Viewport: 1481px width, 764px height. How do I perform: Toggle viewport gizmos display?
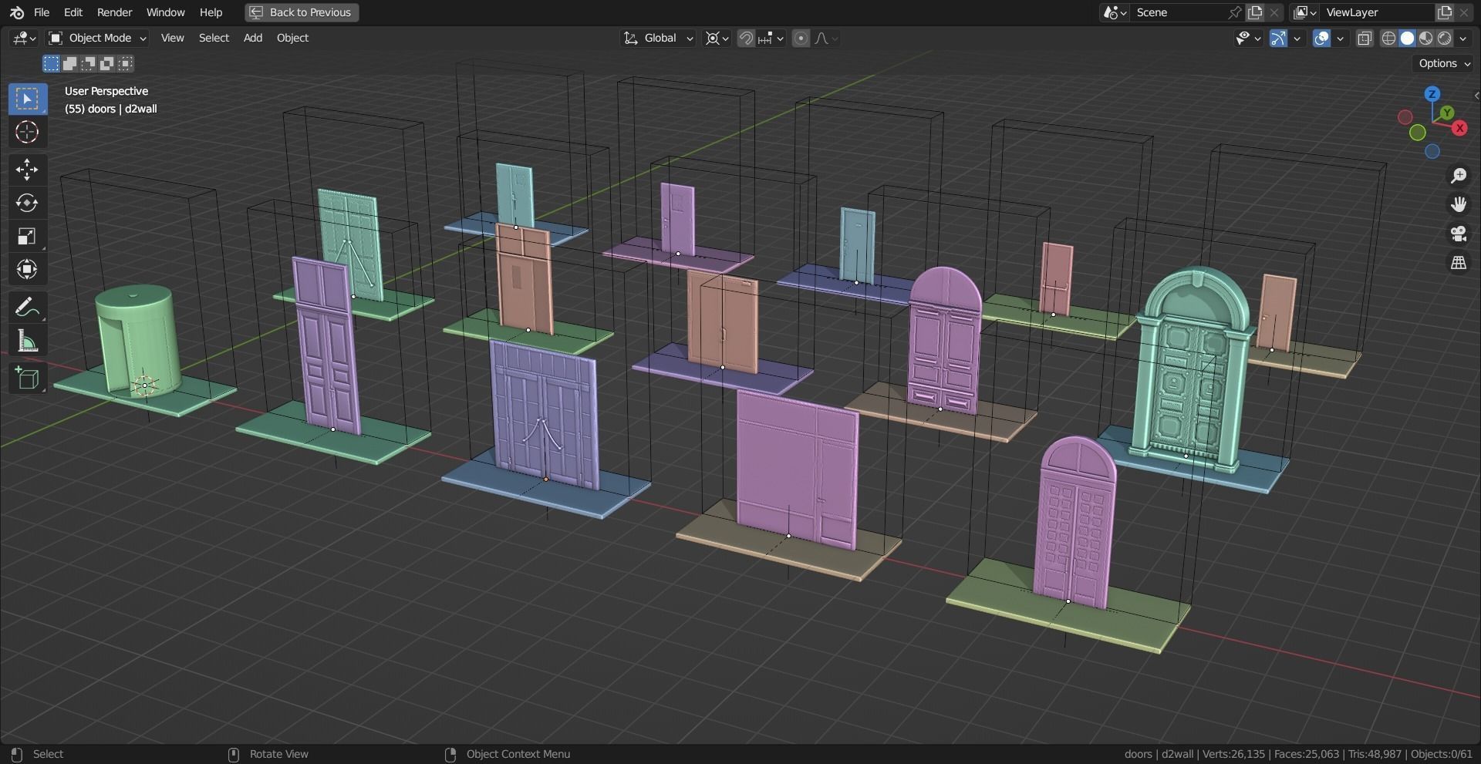1278,38
